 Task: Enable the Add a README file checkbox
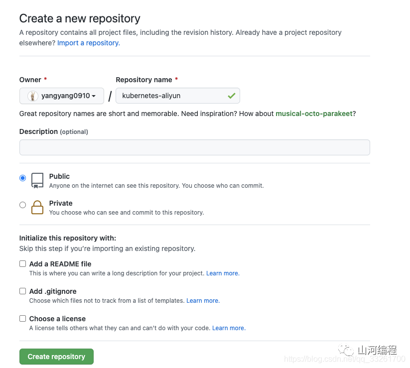(x=23, y=264)
